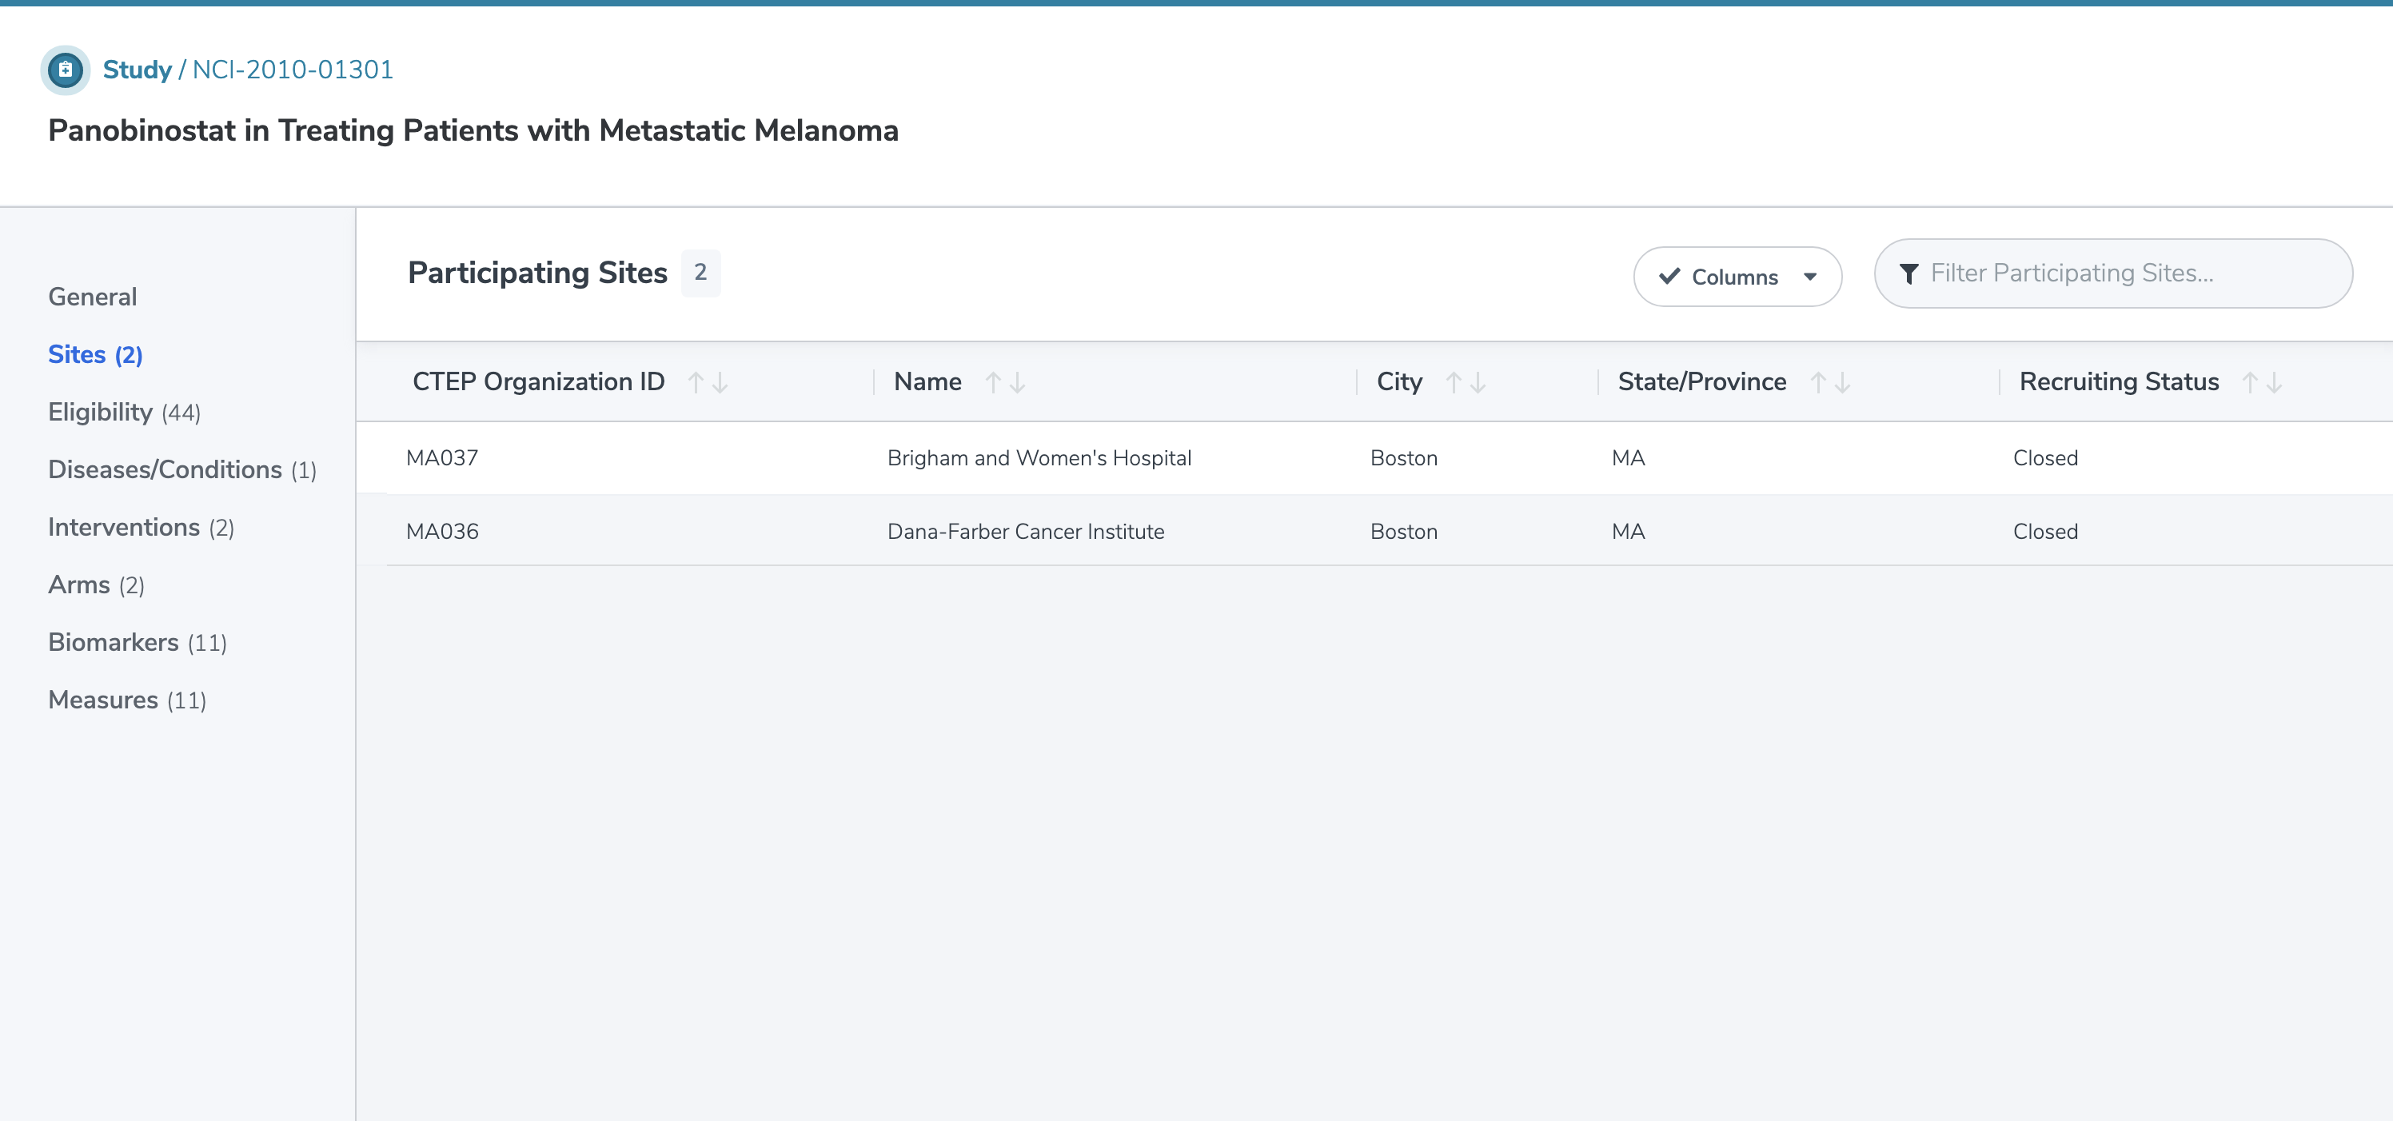The width and height of the screenshot is (2393, 1121).
Task: Click the filter funnel icon
Action: pos(1908,273)
